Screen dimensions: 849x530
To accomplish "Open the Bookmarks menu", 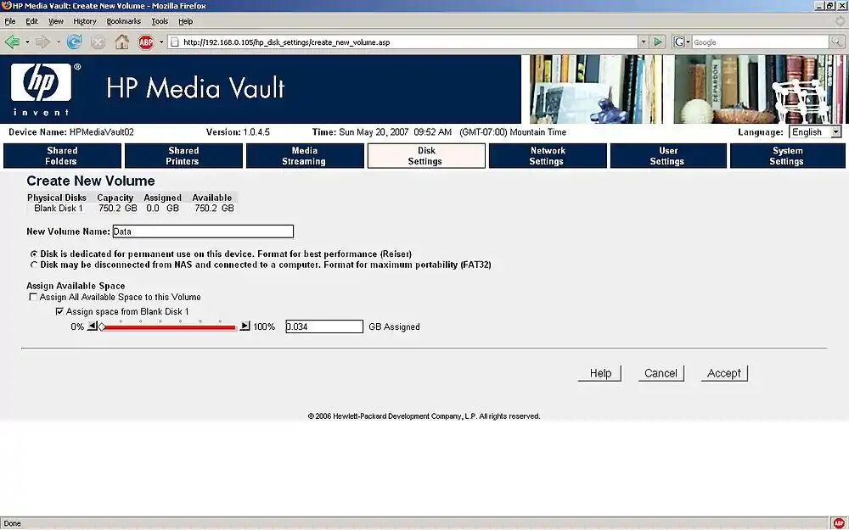I will 123,21.
